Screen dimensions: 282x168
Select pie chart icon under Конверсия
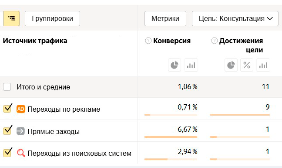pyautogui.click(x=174, y=65)
